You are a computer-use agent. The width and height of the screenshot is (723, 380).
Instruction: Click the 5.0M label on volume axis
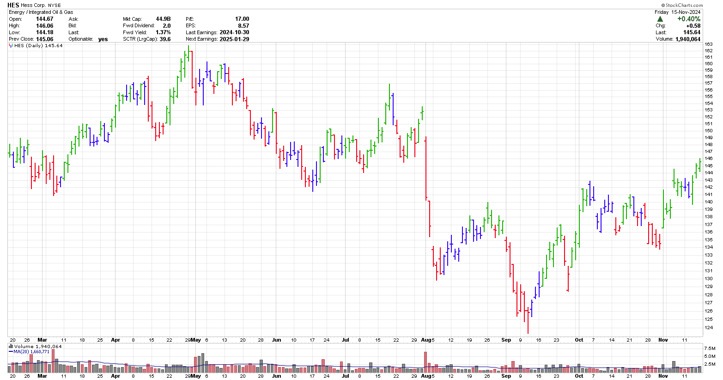tap(710, 356)
